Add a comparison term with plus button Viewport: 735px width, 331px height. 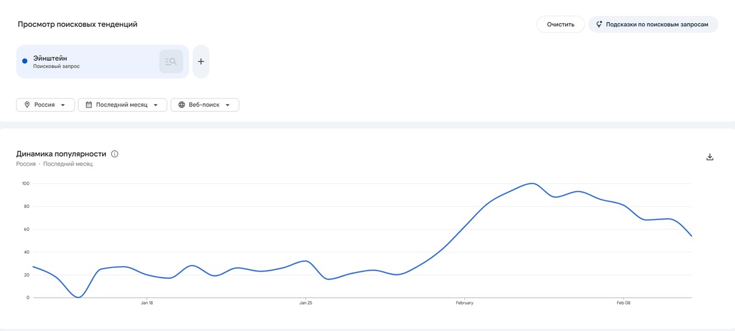point(201,62)
